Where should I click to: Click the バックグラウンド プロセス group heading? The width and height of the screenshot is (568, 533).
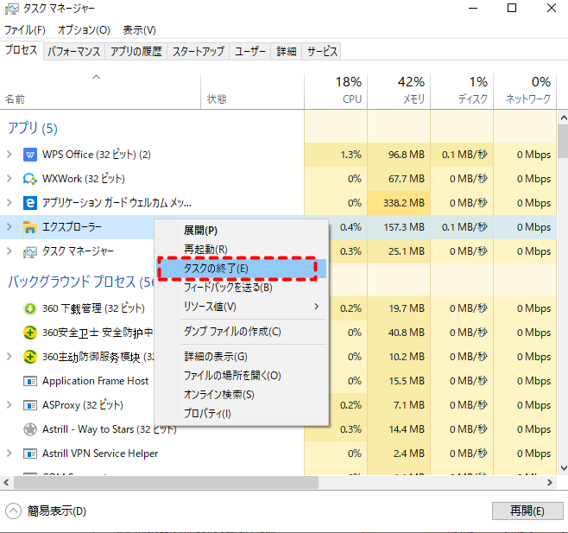81,282
